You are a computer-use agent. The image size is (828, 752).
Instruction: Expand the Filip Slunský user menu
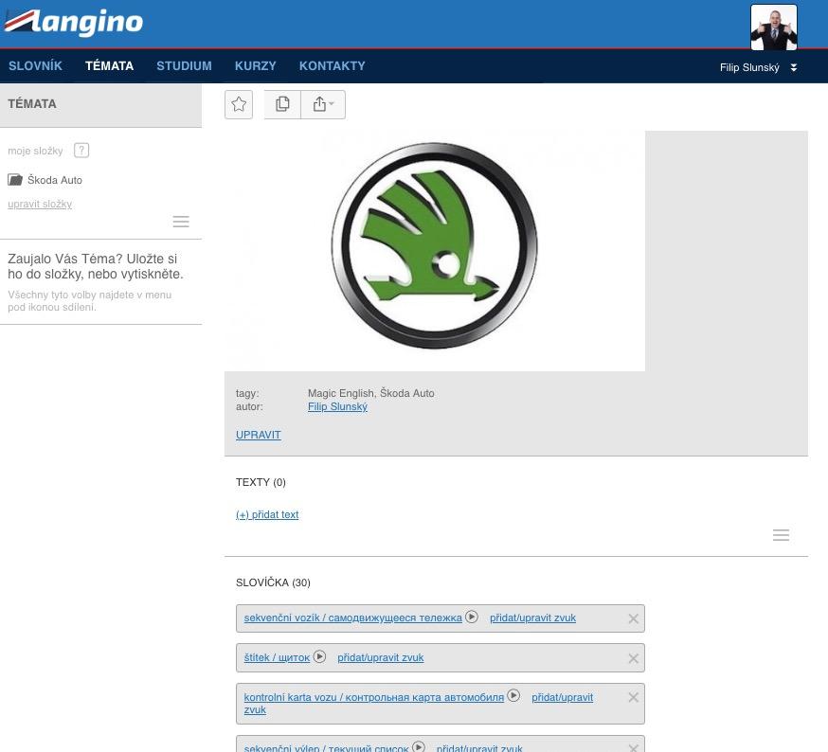point(793,67)
